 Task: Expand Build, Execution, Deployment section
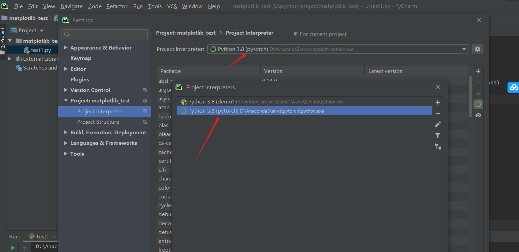(66, 133)
